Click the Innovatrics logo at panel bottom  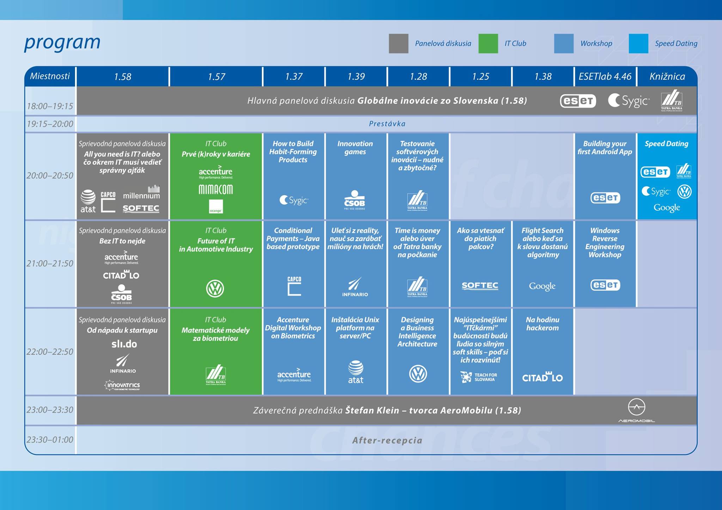point(123,385)
